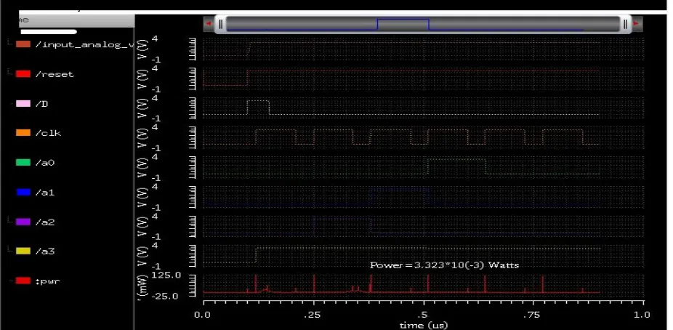Select the /a2 signal name
This screenshot has height=330, width=673.
45,222
